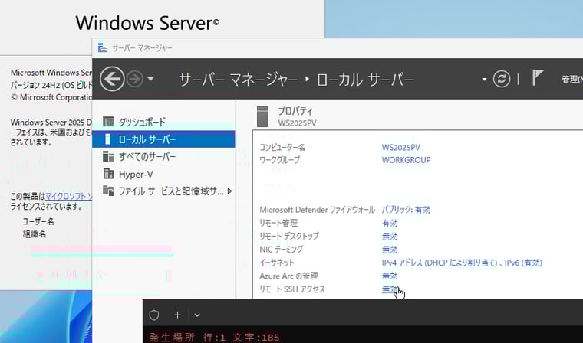
Task: Click the ダッシュボード grid icon
Action: pyautogui.click(x=108, y=122)
